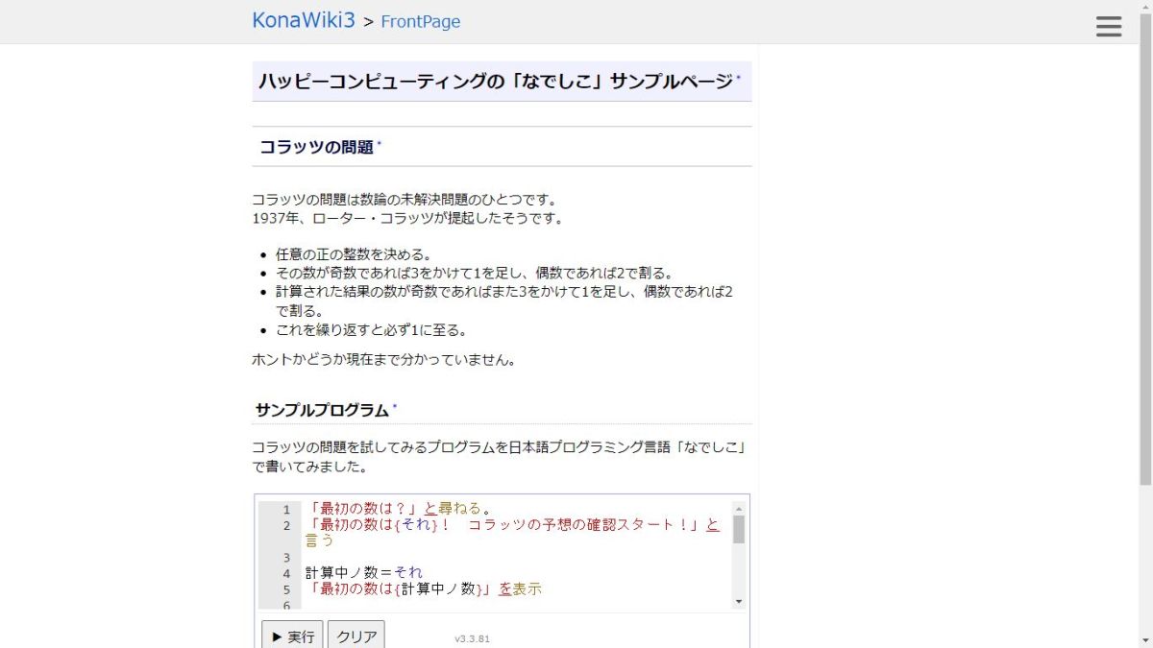1153x648 pixels.
Task: Click the KonaWiki3 site title link
Action: pos(304,20)
